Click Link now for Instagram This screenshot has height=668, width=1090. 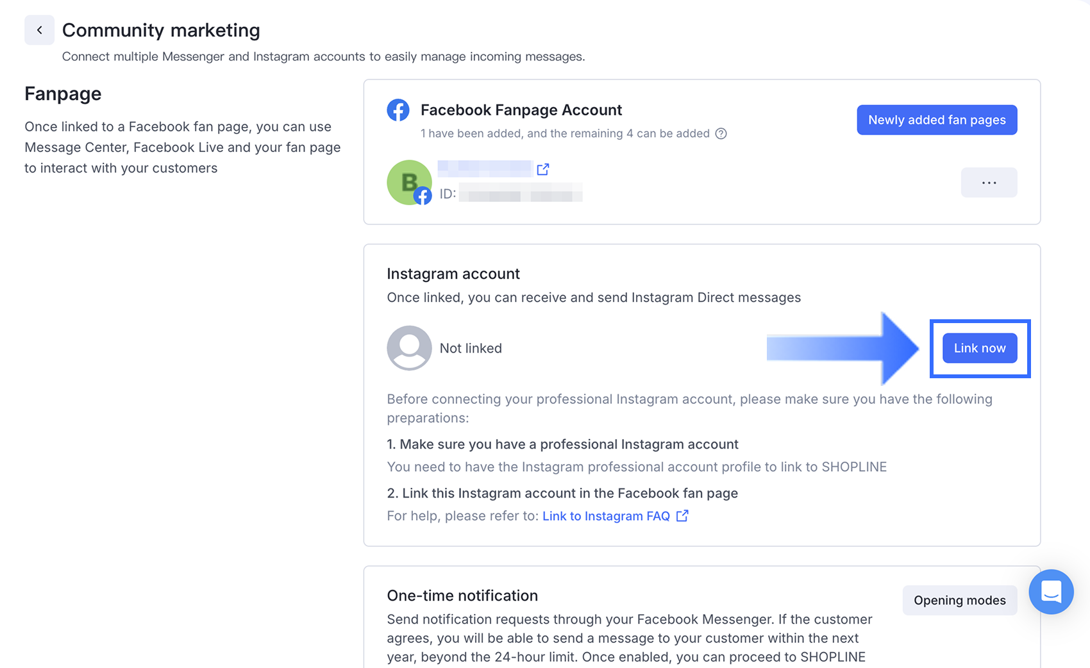pos(980,348)
